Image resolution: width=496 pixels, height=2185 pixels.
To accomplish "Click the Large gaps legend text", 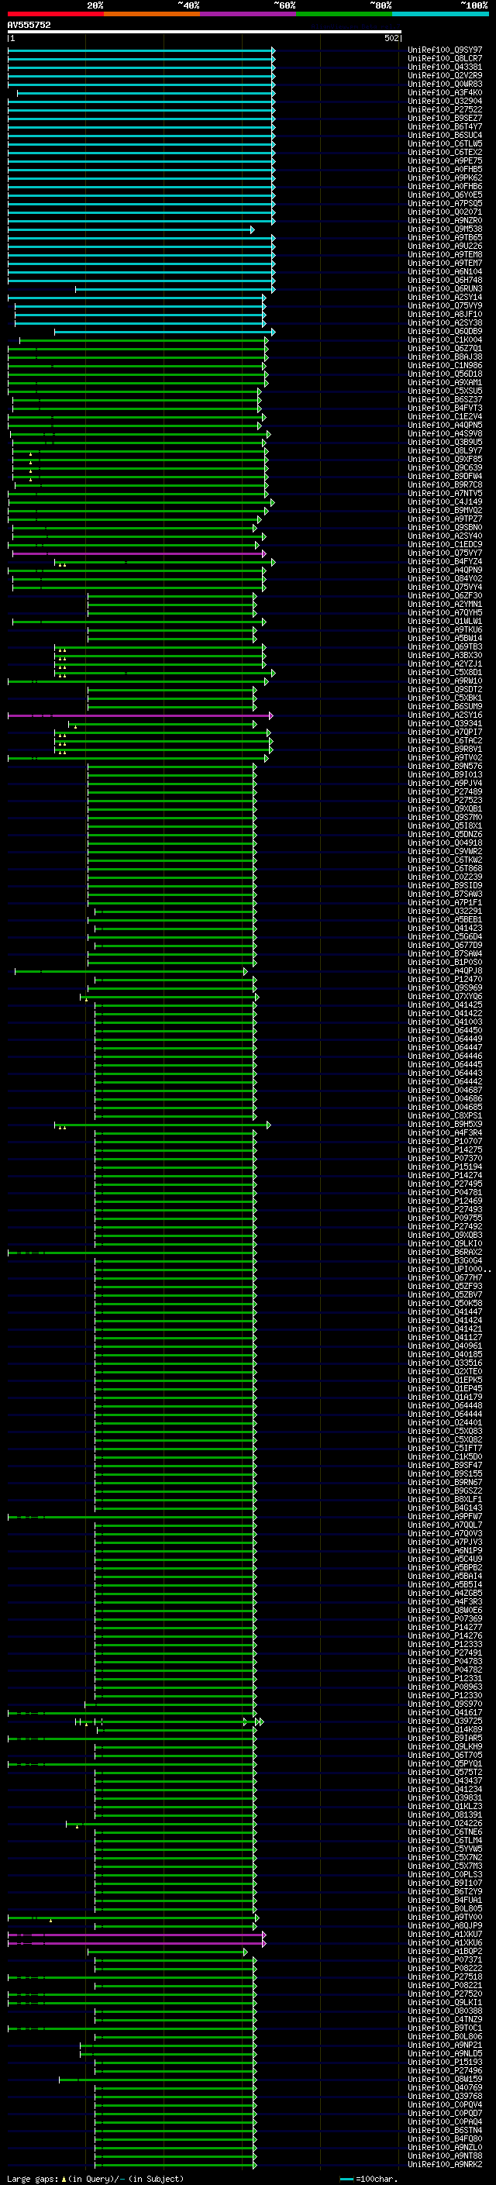I will [x=95, y=2179].
